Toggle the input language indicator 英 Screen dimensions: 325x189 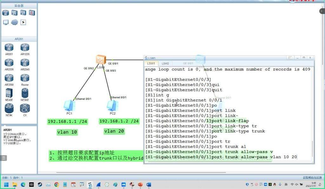pos(286,185)
